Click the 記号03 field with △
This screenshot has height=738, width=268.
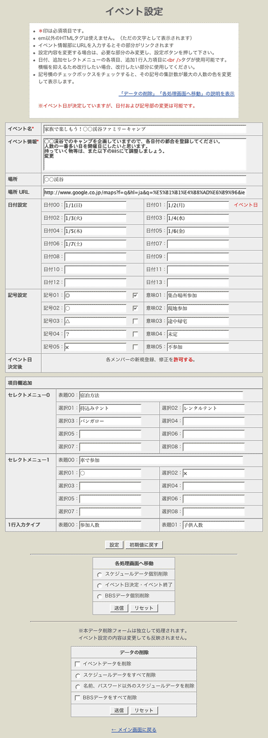point(95,321)
